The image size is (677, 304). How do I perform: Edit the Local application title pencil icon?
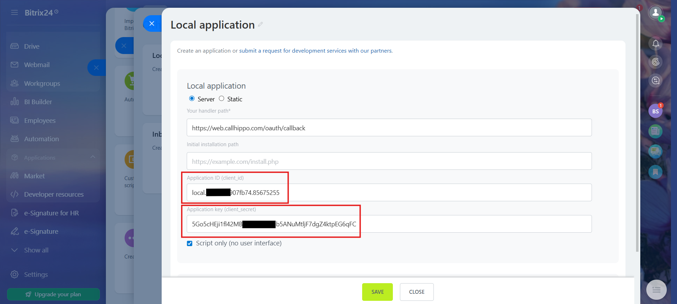(260, 24)
